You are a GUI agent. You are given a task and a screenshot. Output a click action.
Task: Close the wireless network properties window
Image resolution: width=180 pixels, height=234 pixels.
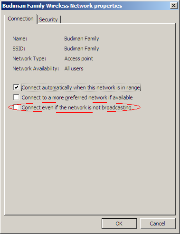click(x=173, y=6)
